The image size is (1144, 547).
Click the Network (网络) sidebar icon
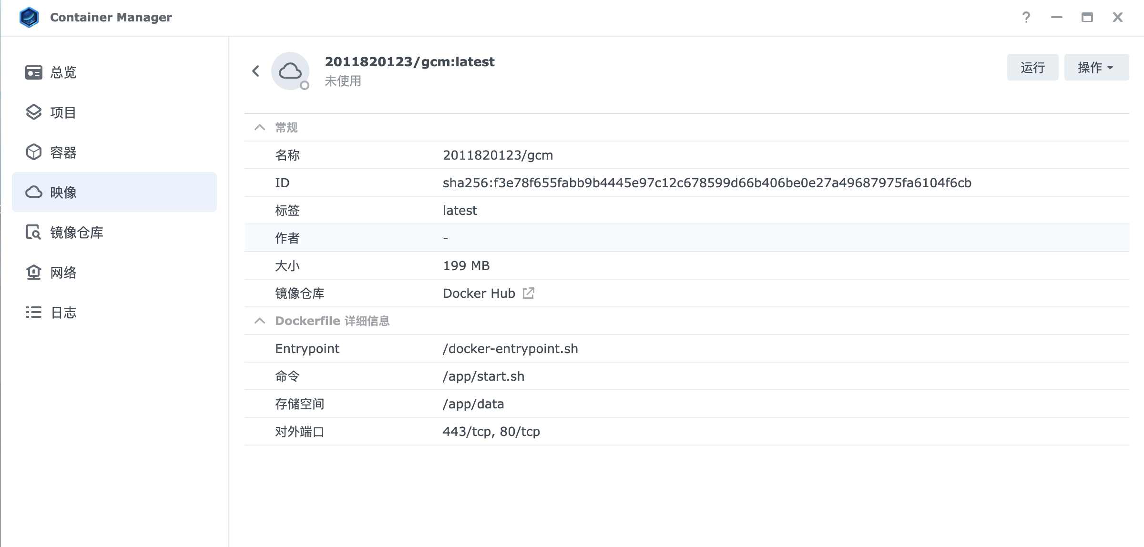tap(33, 273)
